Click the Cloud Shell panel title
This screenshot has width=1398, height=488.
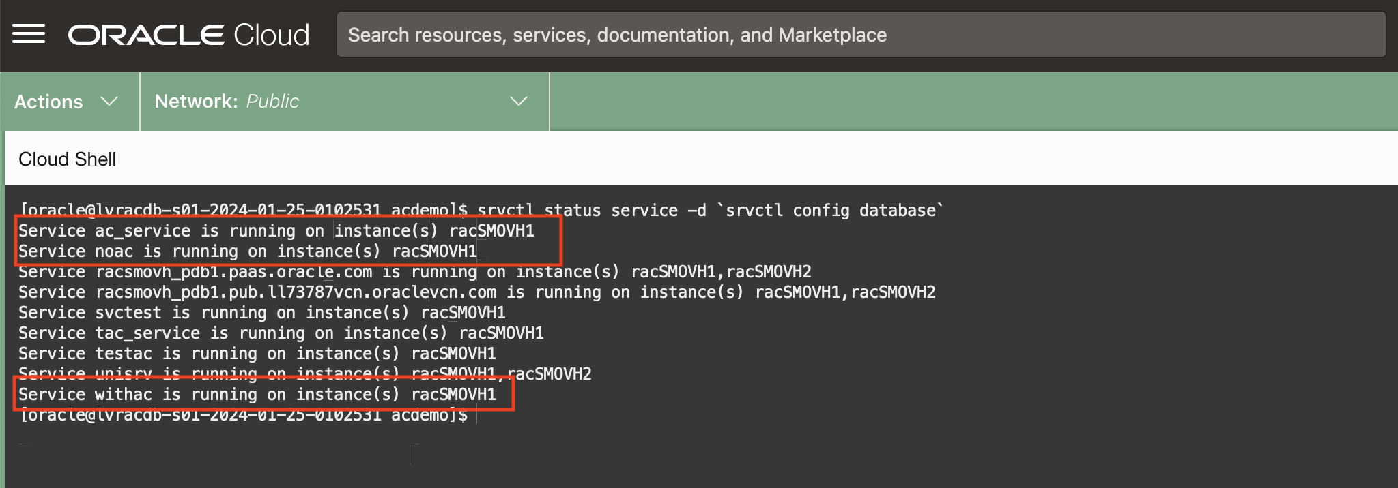click(x=68, y=159)
